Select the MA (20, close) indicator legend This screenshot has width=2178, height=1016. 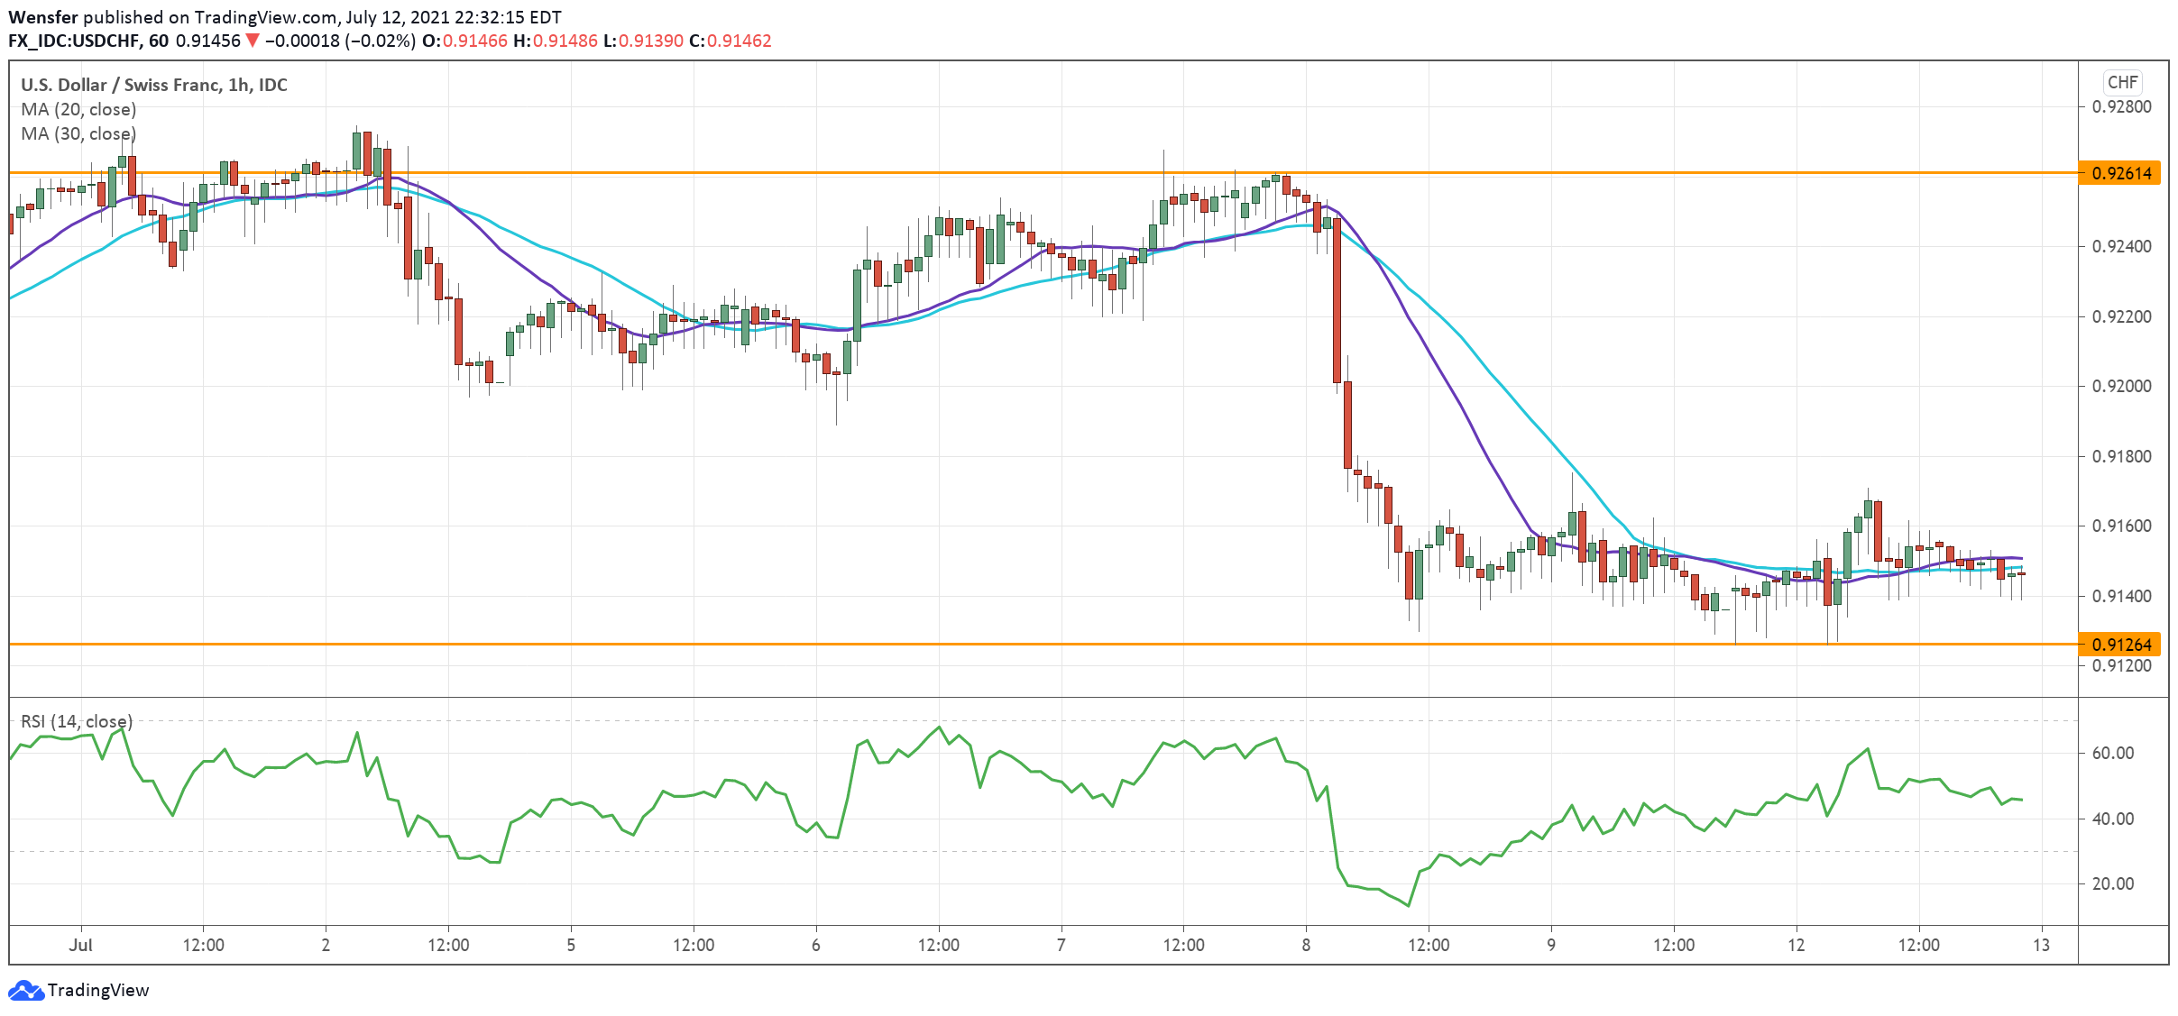pyautogui.click(x=78, y=109)
